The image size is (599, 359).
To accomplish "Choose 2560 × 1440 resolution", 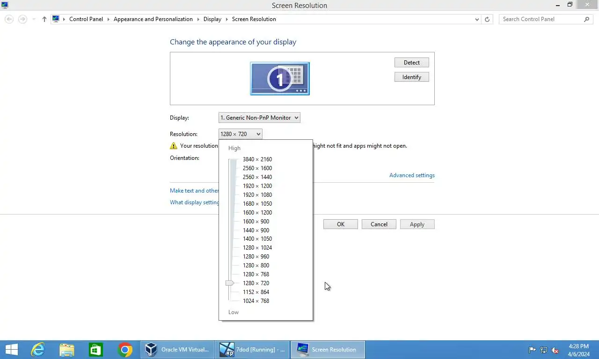I will pyautogui.click(x=257, y=177).
